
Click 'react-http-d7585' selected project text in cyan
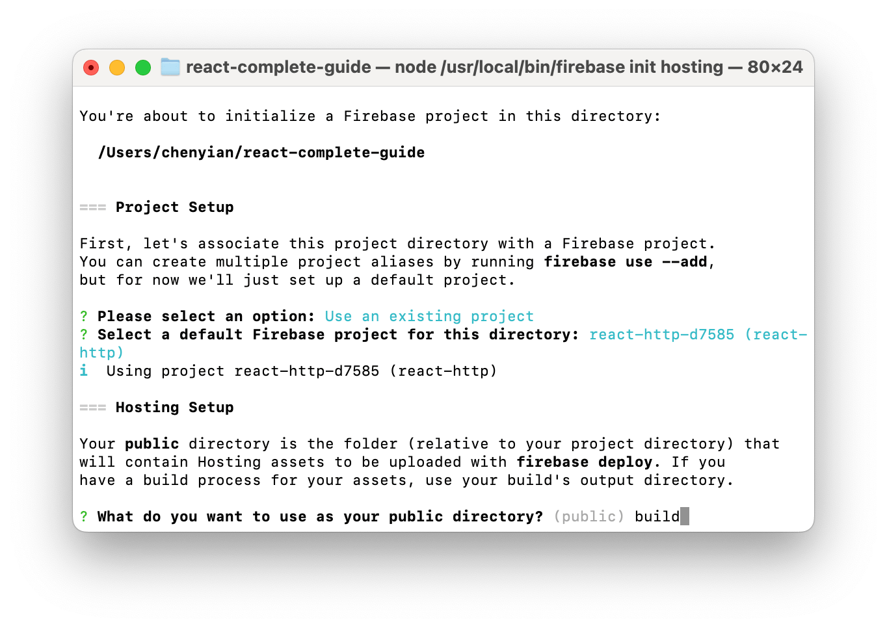(661, 335)
